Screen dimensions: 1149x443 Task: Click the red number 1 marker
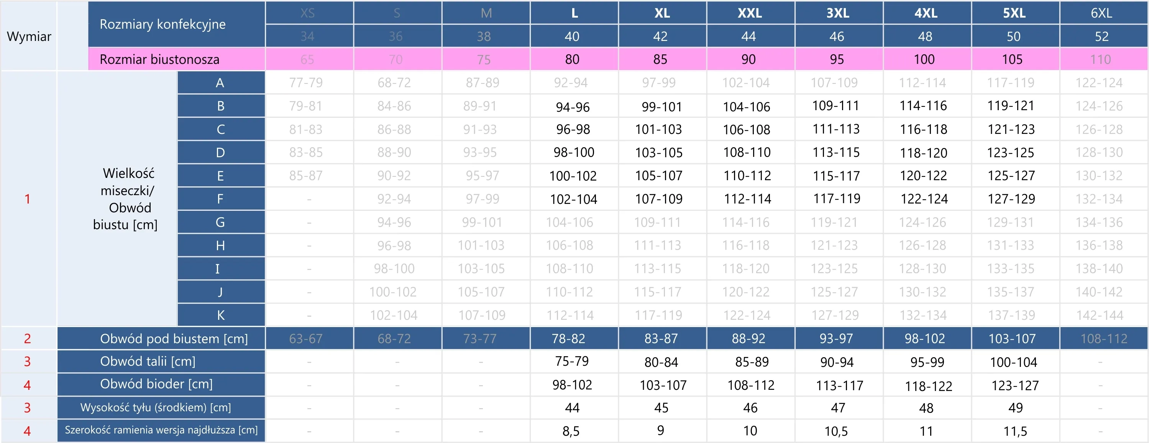click(27, 199)
